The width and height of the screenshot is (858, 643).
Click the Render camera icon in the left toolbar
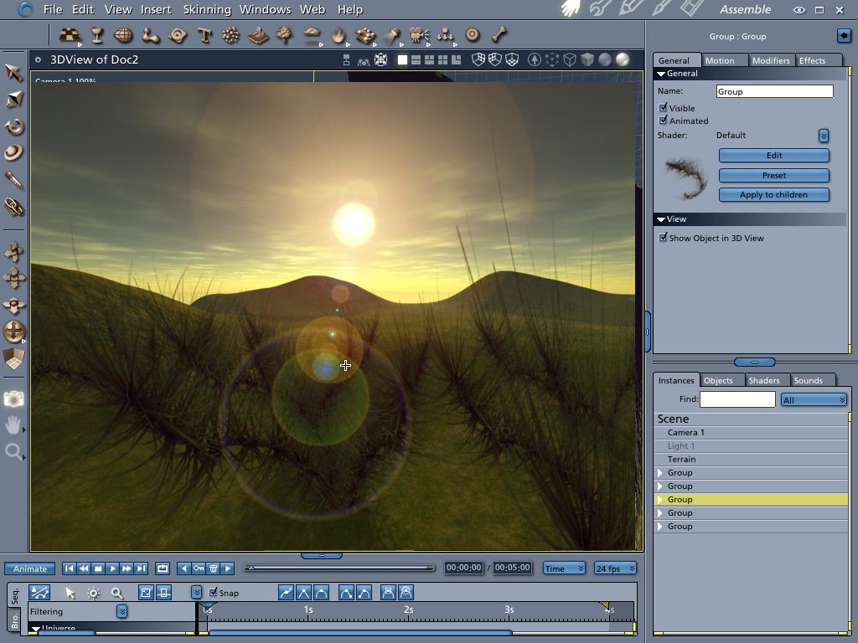pos(14,399)
